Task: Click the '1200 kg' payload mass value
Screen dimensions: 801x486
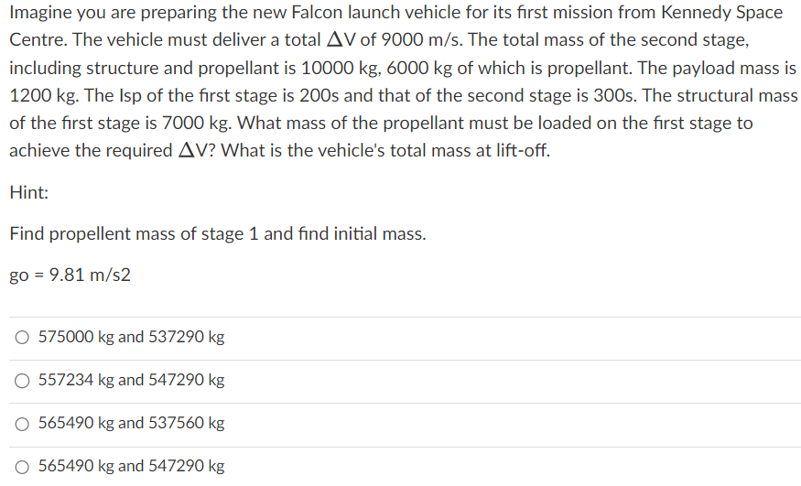Action: coord(44,95)
